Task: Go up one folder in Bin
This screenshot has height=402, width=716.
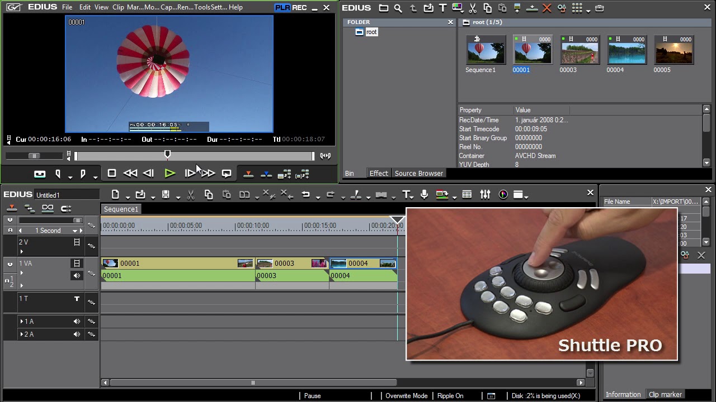Action: point(413,8)
